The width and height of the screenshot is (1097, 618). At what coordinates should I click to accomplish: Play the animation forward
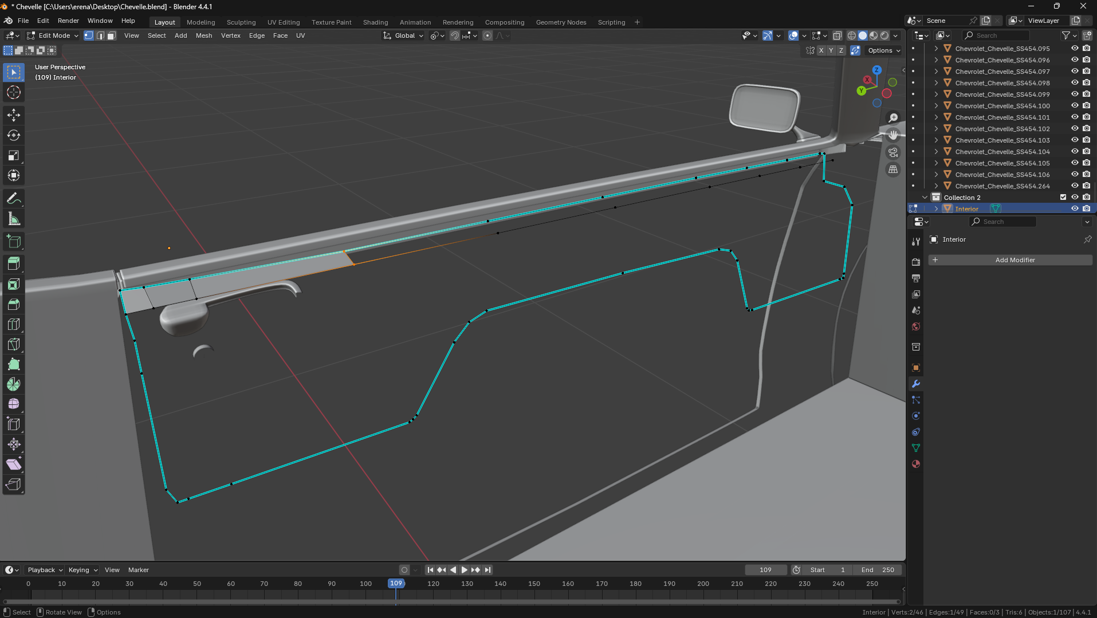pyautogui.click(x=464, y=570)
